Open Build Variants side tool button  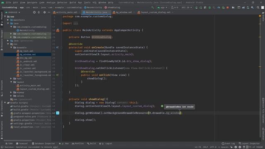[2, 130]
